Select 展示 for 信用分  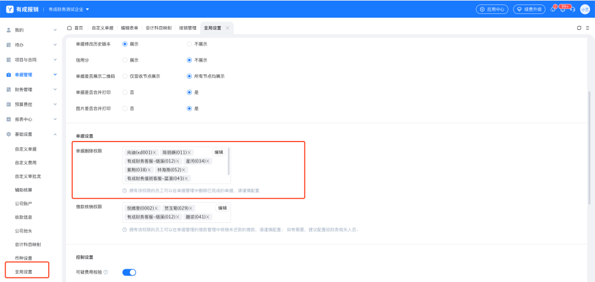(124, 60)
